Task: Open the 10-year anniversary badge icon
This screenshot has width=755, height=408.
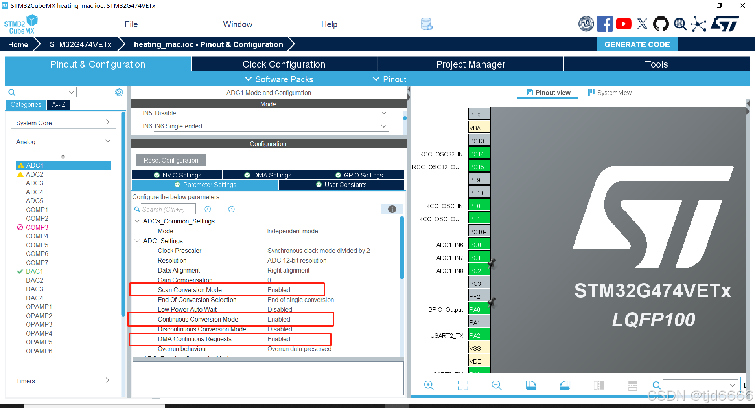Action: coord(586,24)
